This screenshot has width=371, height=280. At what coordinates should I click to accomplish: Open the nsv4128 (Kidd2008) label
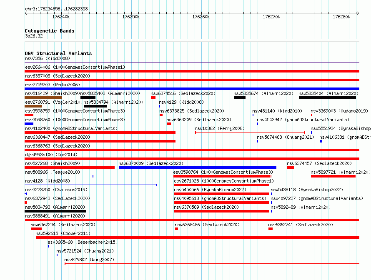pos(48,181)
